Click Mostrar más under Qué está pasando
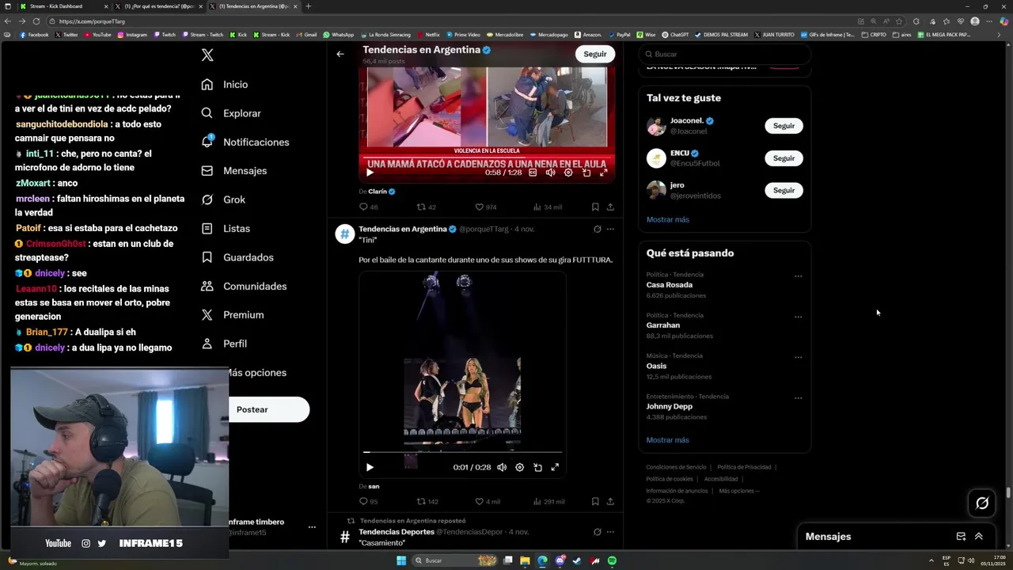Image resolution: width=1013 pixels, height=570 pixels. click(x=668, y=440)
